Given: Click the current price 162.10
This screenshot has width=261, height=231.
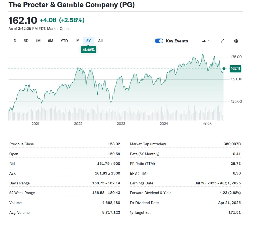Looking at the screenshot, I should pyautogui.click(x=23, y=21).
